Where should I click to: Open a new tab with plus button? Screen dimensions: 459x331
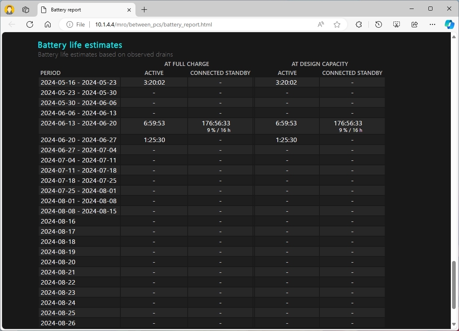pos(144,10)
